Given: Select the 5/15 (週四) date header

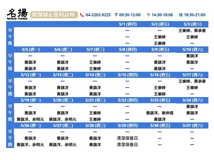Looking at the screenshot, I should tap(128, 75).
